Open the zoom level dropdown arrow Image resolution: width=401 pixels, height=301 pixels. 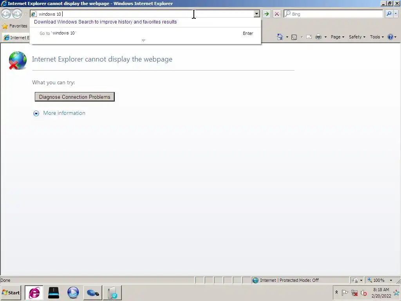pyautogui.click(x=391, y=280)
